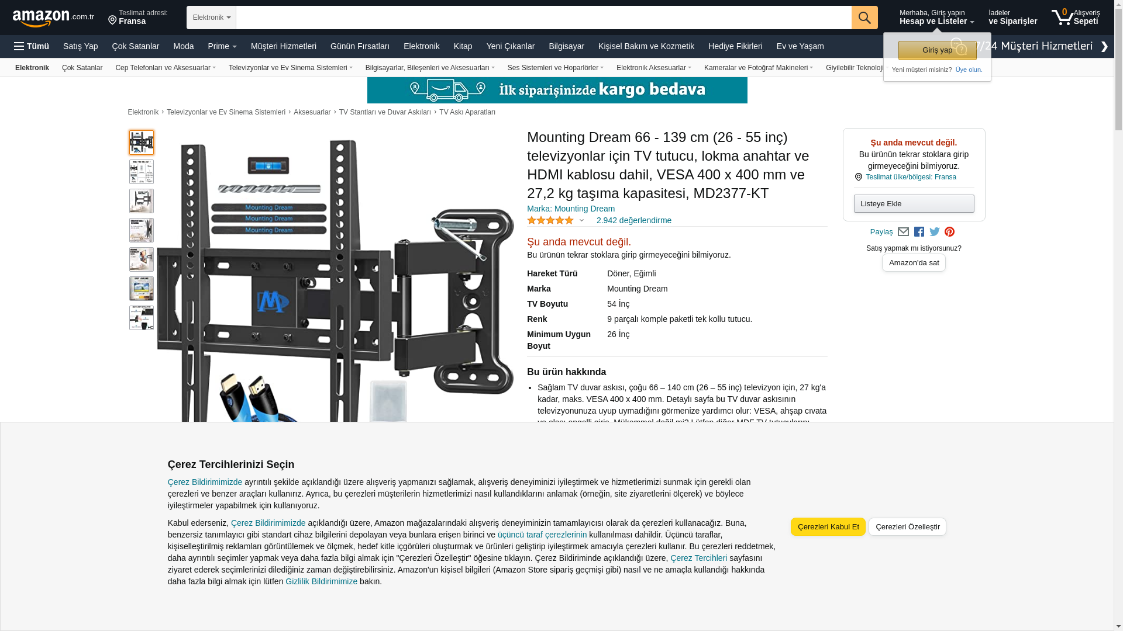The image size is (1123, 631).
Task: Accept cookies with Çerezleri Kabul Et
Action: [828, 526]
